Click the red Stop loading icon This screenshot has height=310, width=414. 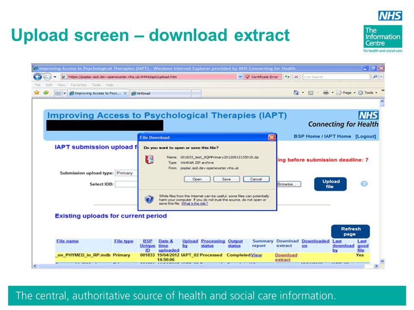[x=296, y=77]
